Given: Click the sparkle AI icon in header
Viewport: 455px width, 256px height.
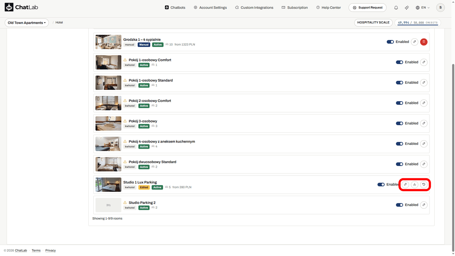Looking at the screenshot, I should pos(407,8).
